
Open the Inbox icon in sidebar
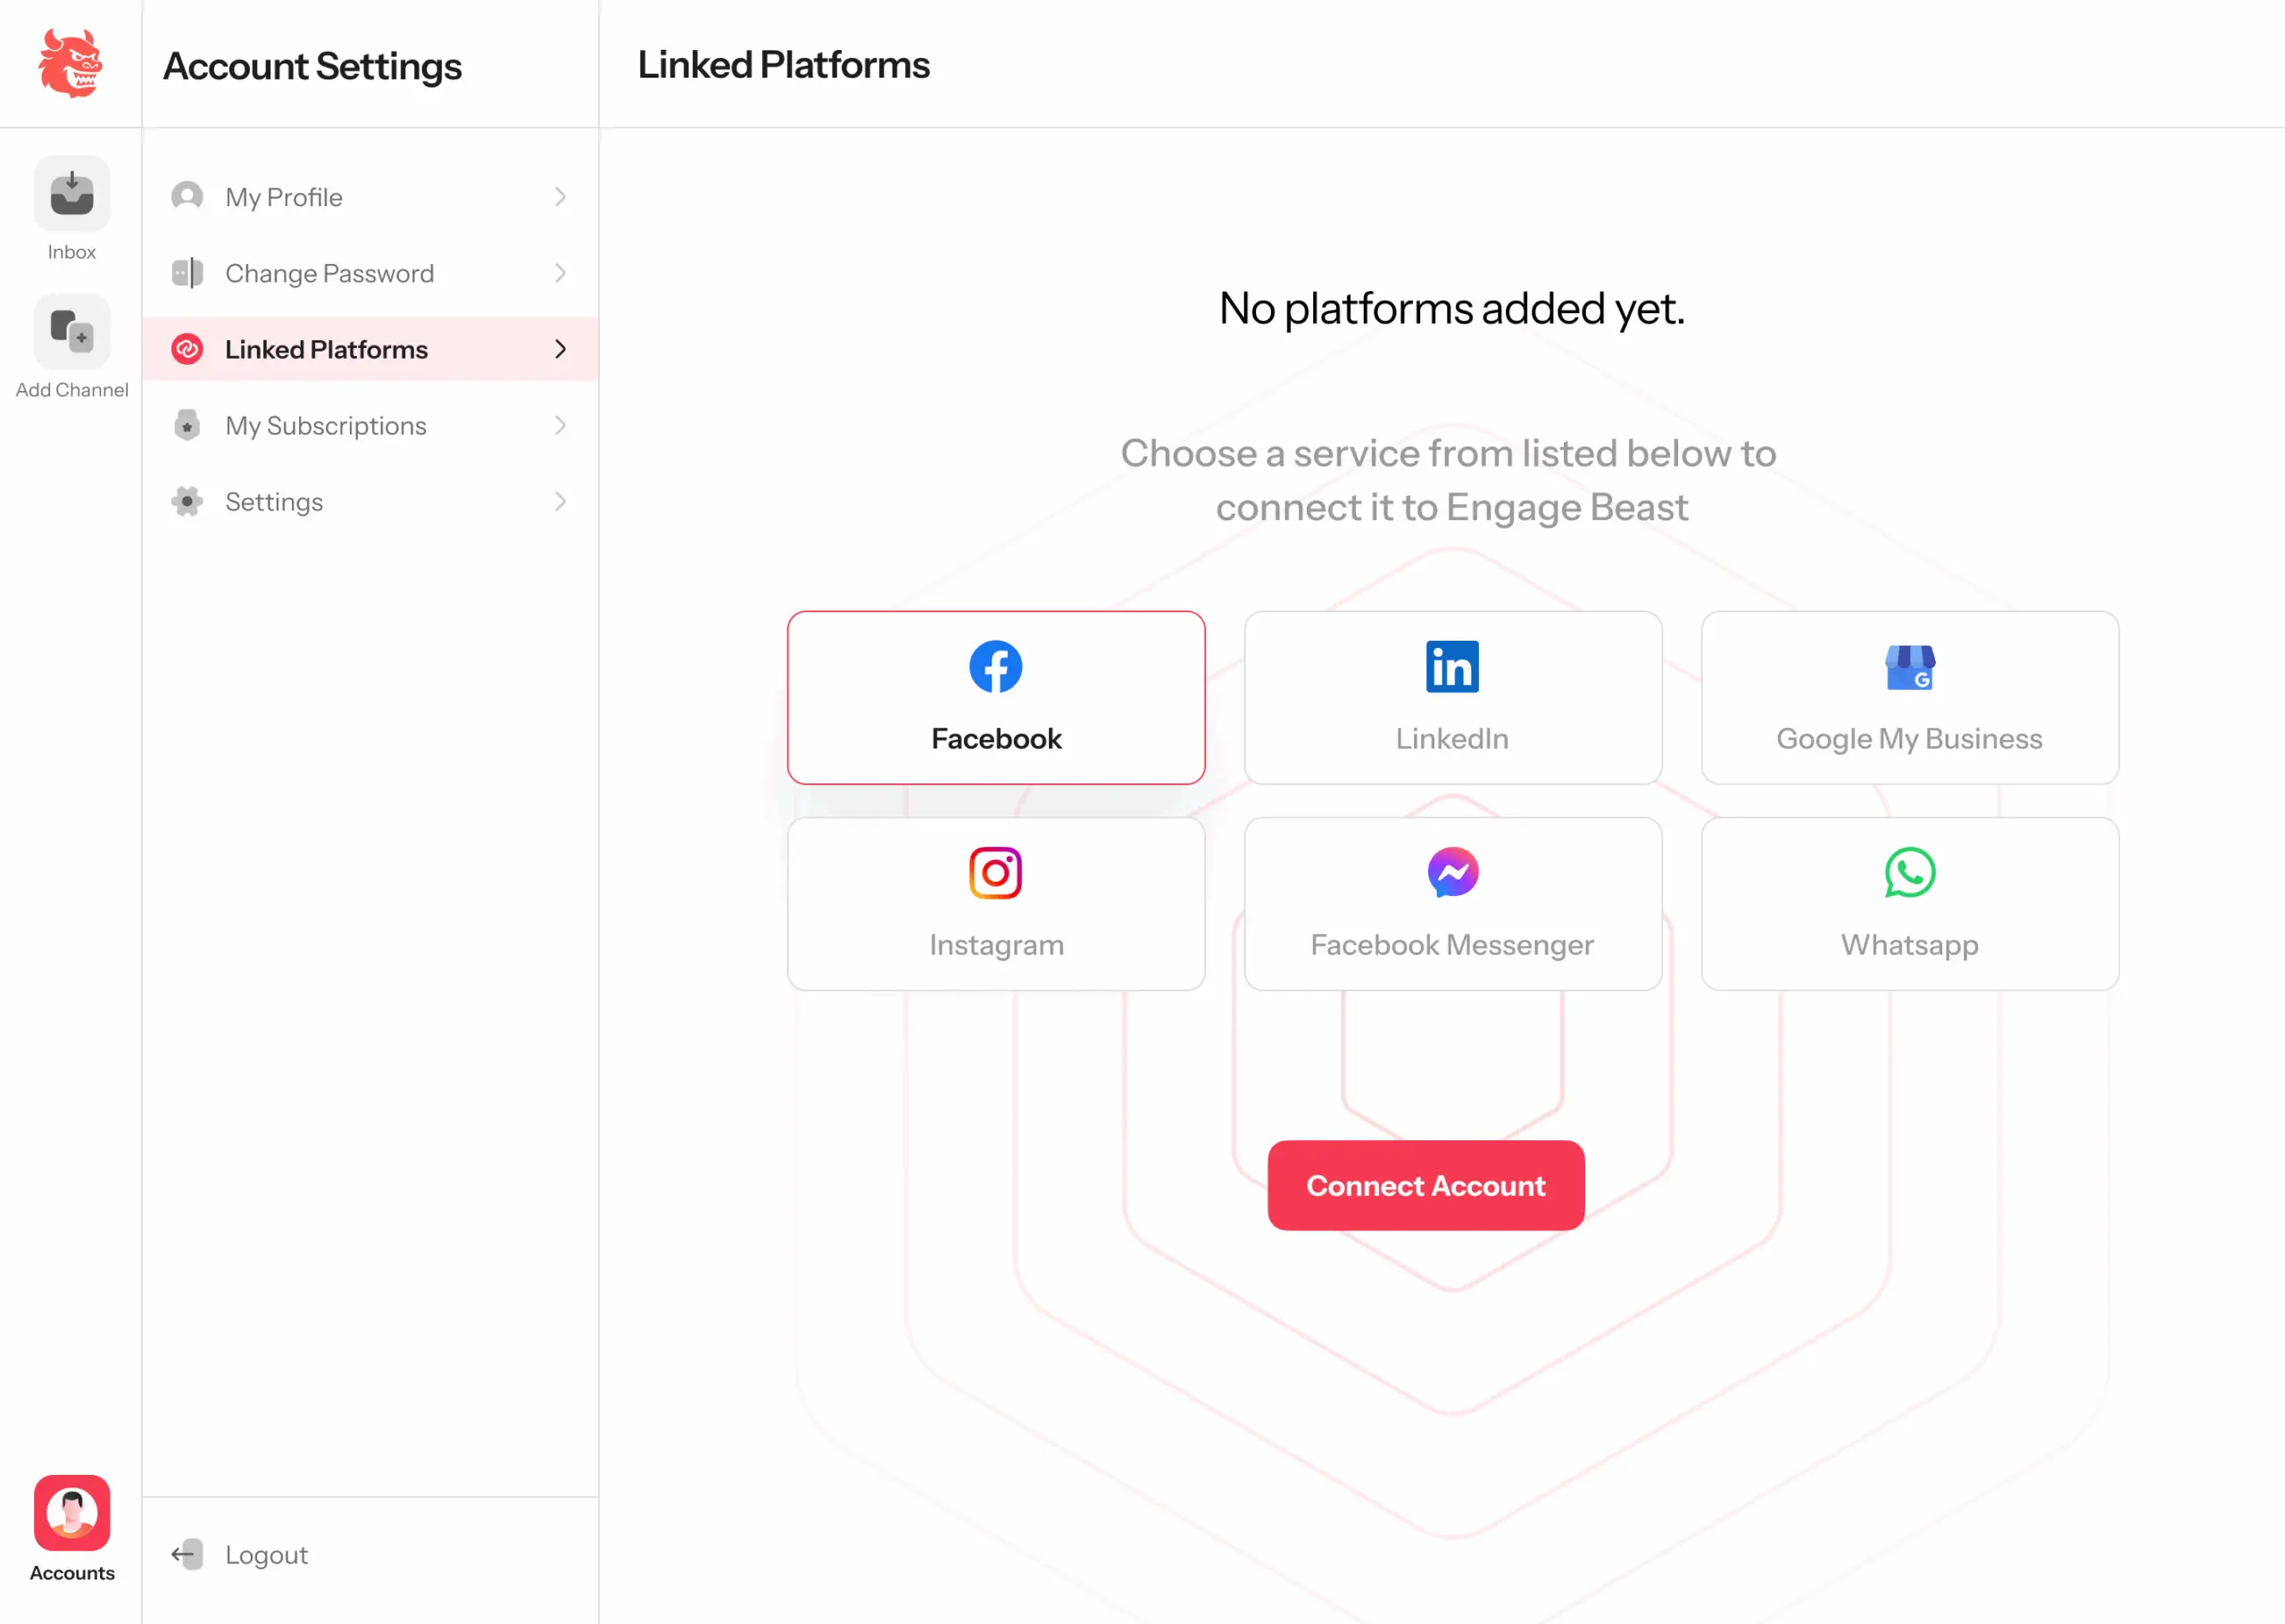click(x=71, y=193)
